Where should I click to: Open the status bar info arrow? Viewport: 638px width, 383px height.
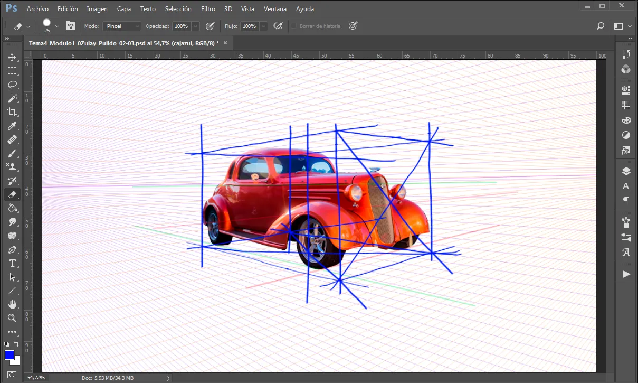pos(168,378)
